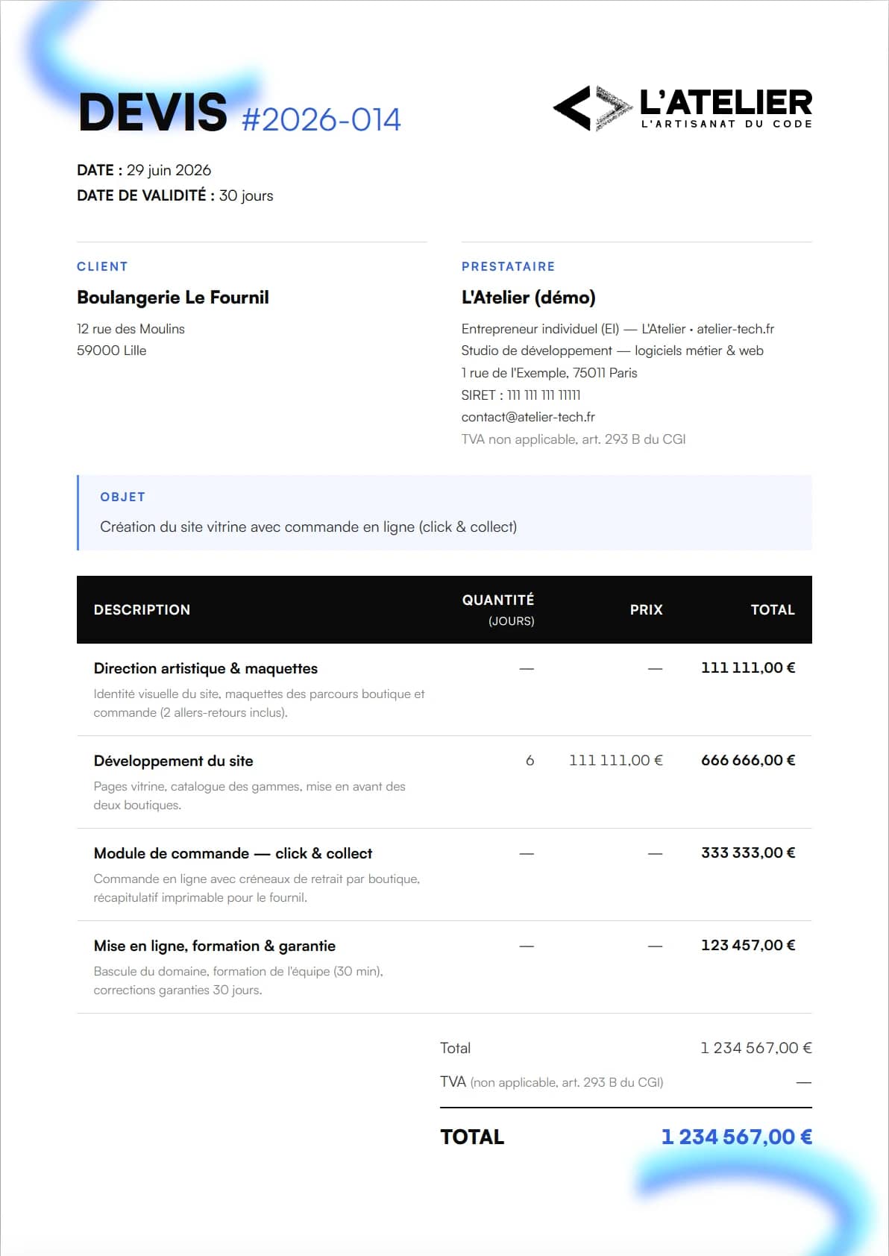Click QUANTITÉ (JOURS) column header

pyautogui.click(x=498, y=609)
